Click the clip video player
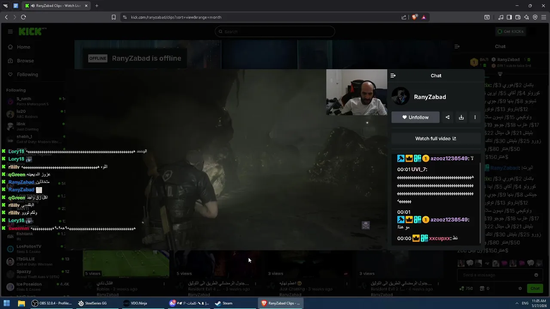This screenshot has height=309, width=550. click(226, 160)
